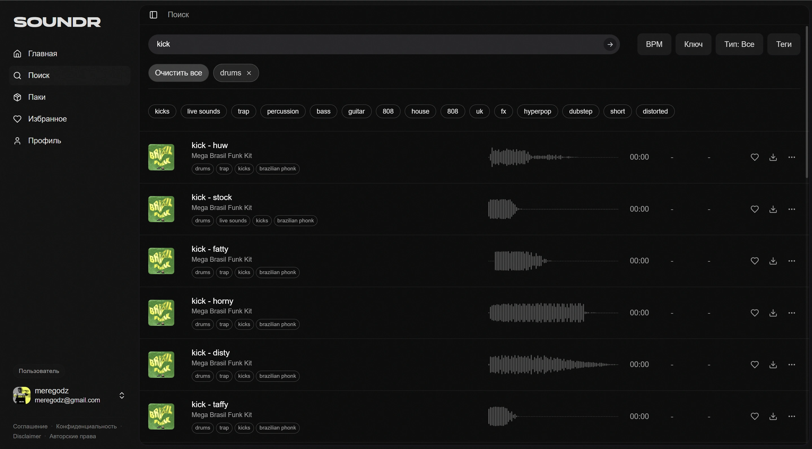812x449 pixels.
Task: Like the 'kick - fatty' sample
Action: tap(754, 261)
